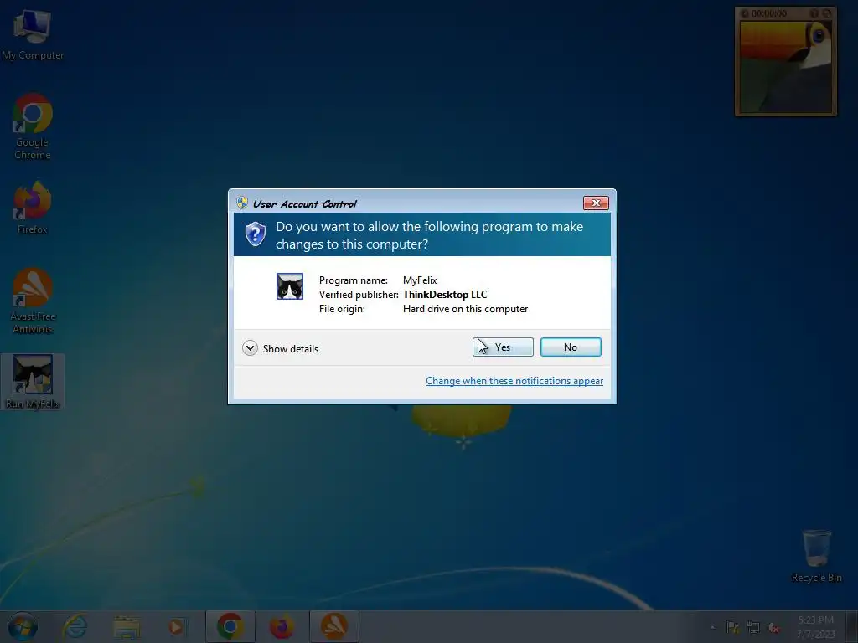Viewport: 858px width, 643px height.
Task: Open Windows Media Player taskbar icon
Action: [x=177, y=626]
